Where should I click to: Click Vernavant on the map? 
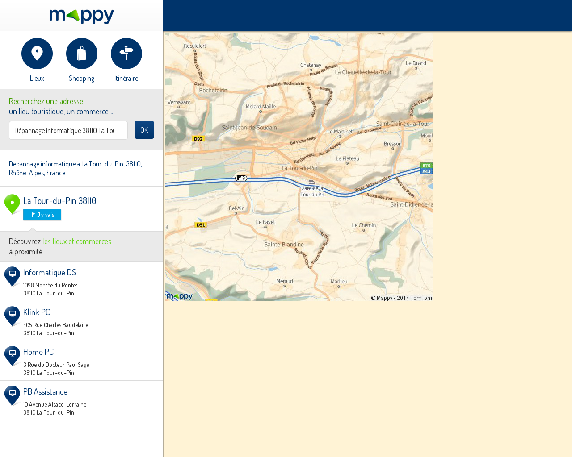(x=179, y=102)
